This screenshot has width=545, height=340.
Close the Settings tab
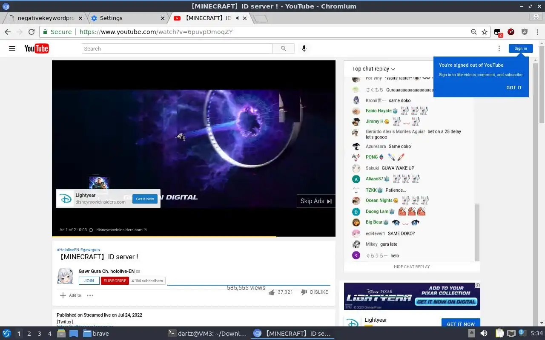click(x=162, y=18)
